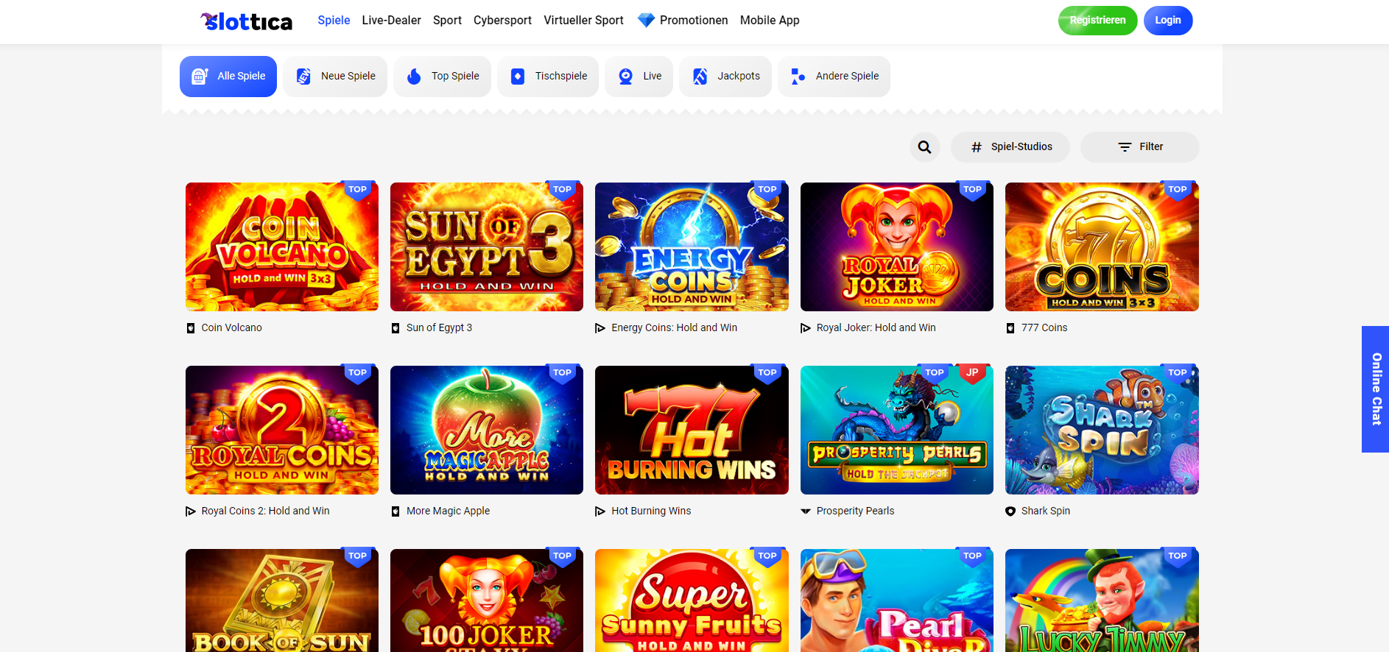The height and width of the screenshot is (652, 1389).
Task: Click the provider icon beside Royal Joker
Action: coord(806,328)
